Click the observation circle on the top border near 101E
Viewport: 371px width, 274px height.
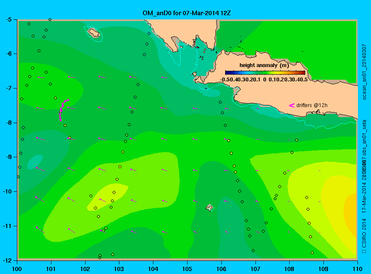point(50,20)
